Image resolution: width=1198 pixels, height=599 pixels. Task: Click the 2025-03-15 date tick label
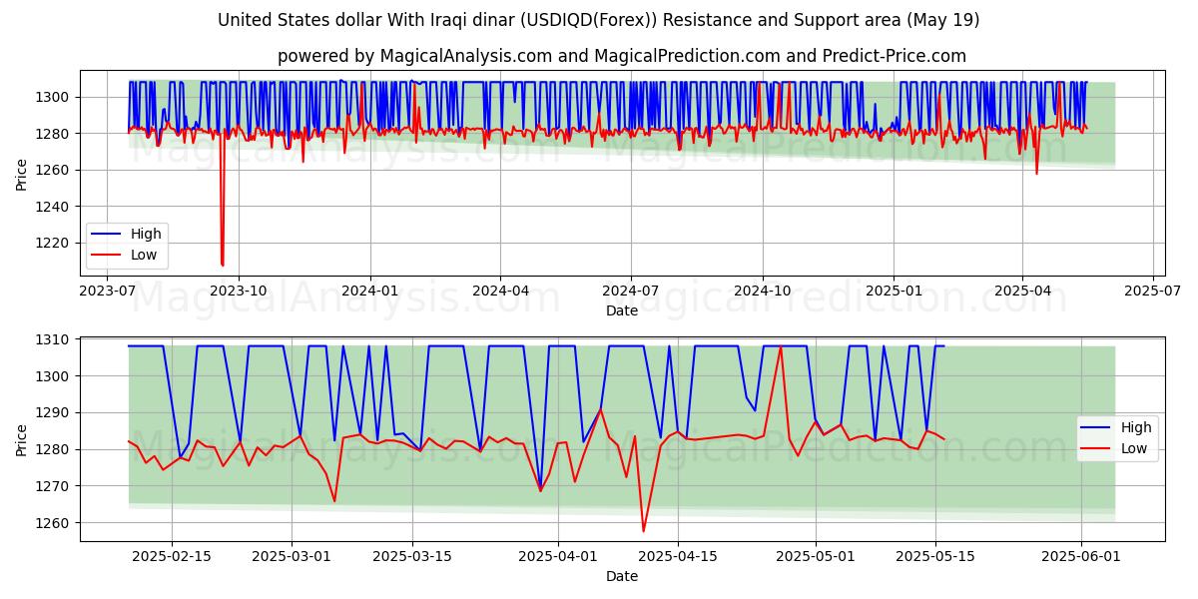(x=413, y=557)
